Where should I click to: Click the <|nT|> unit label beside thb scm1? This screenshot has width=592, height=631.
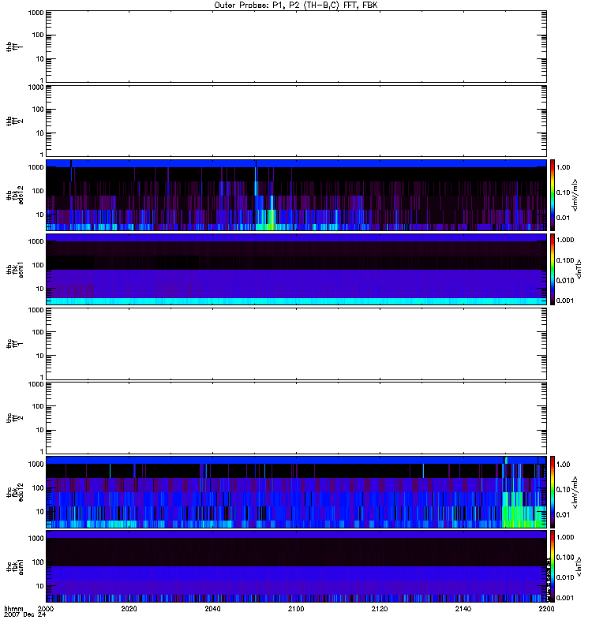coord(579,269)
